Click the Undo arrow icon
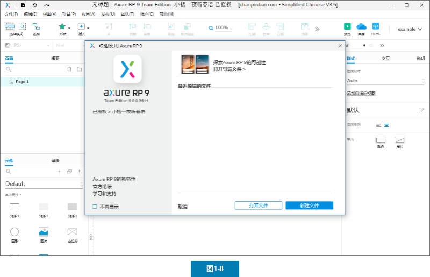This screenshot has height=277, width=430. pyautogui.click(x=34, y=5)
